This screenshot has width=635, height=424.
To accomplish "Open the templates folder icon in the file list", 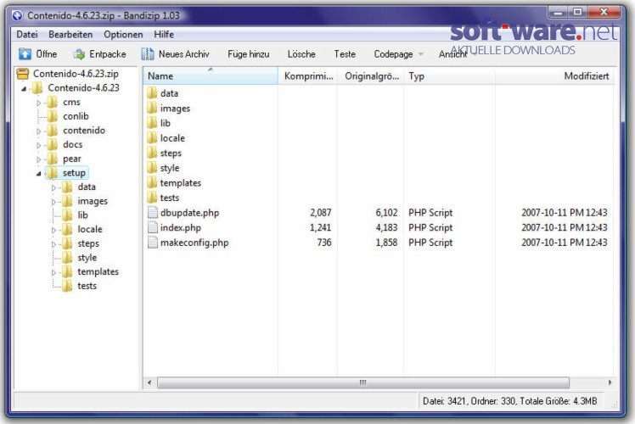I will coord(152,183).
